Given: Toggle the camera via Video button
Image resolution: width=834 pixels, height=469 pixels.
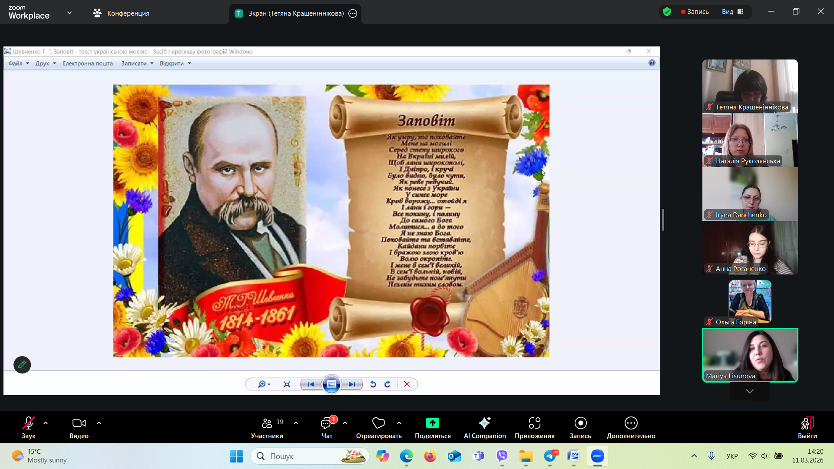Looking at the screenshot, I should tap(79, 423).
